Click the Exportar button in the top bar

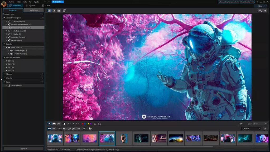(x=57, y=1)
